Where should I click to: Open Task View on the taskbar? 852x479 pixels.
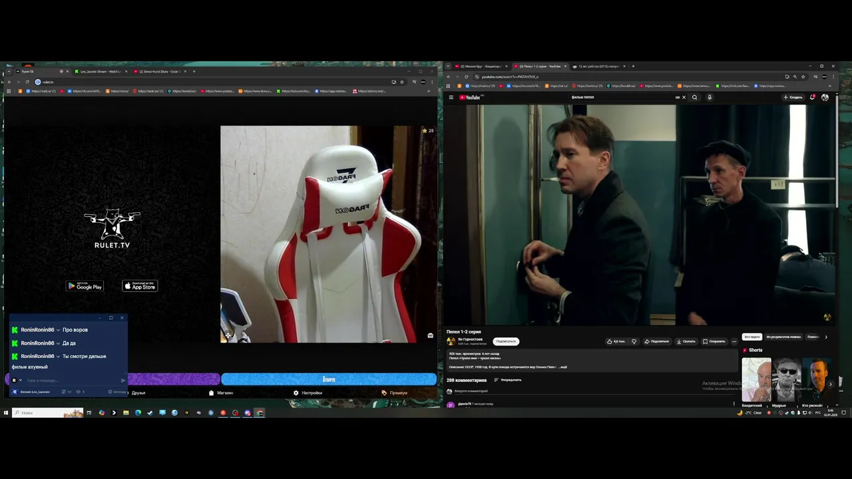tap(89, 412)
